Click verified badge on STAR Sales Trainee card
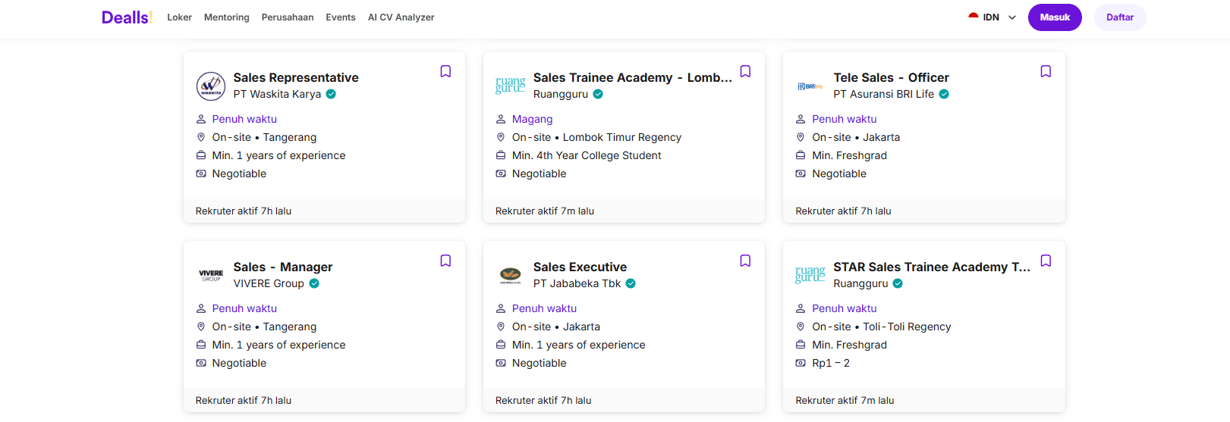The width and height of the screenshot is (1230, 422). tap(898, 283)
